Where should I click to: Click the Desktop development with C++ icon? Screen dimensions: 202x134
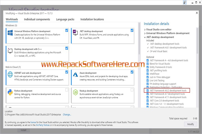[10, 51]
